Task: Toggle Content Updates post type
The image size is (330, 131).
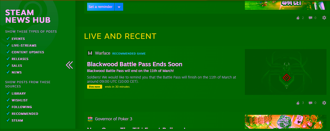Action: (x=8, y=52)
